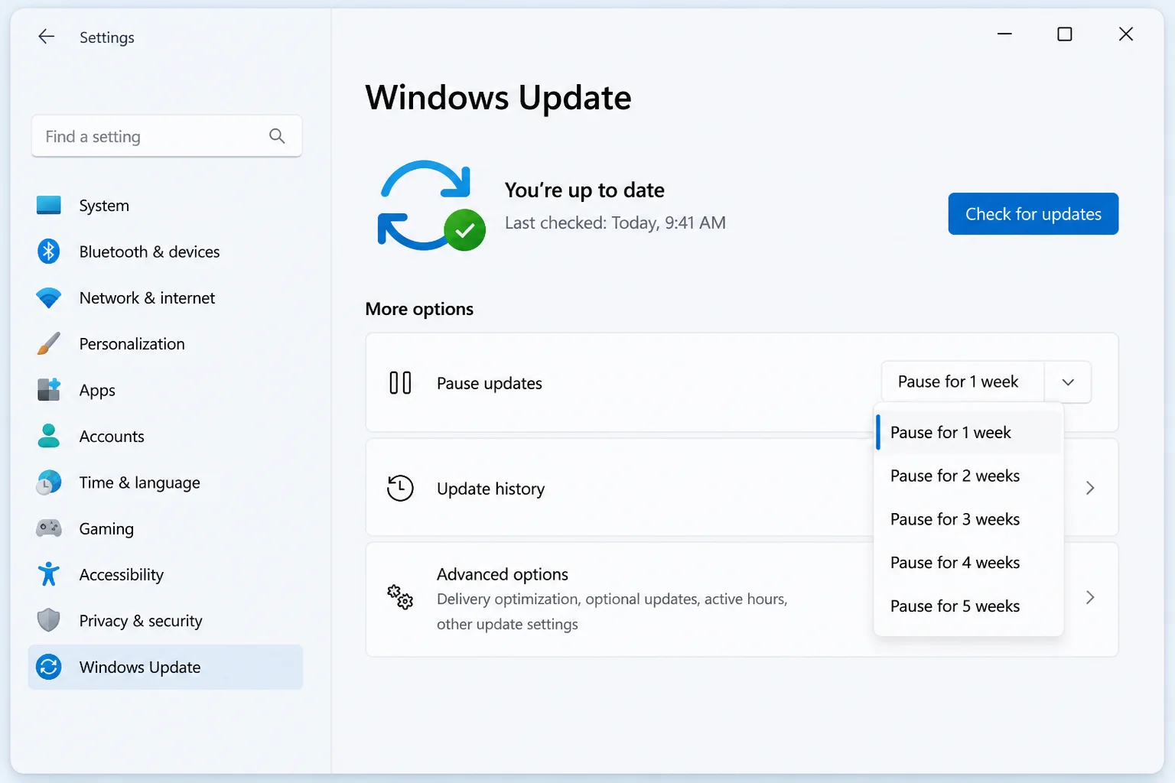
Task: Collapse the pause duration dropdown chevron
Action: point(1068,382)
